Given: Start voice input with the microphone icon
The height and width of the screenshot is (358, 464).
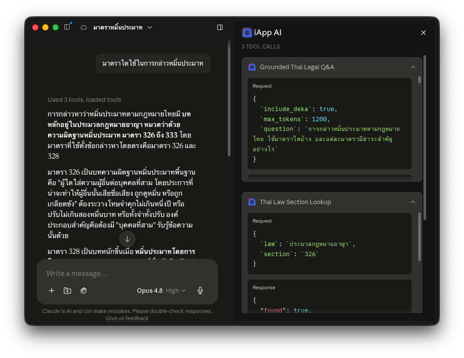Looking at the screenshot, I should point(200,291).
